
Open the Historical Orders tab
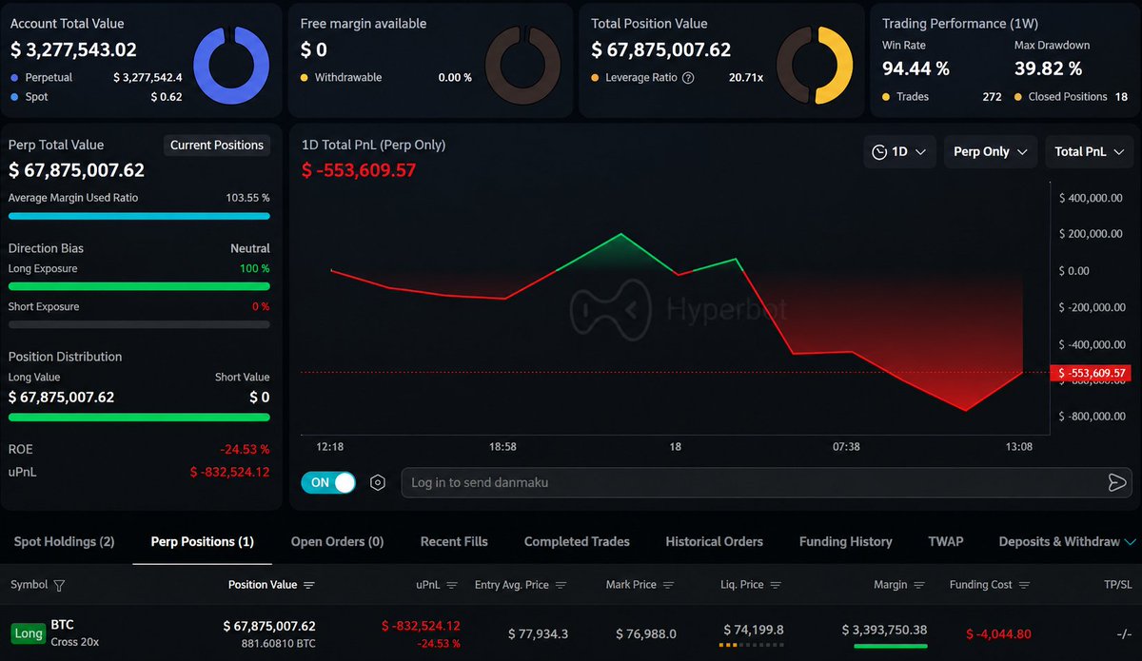714,541
